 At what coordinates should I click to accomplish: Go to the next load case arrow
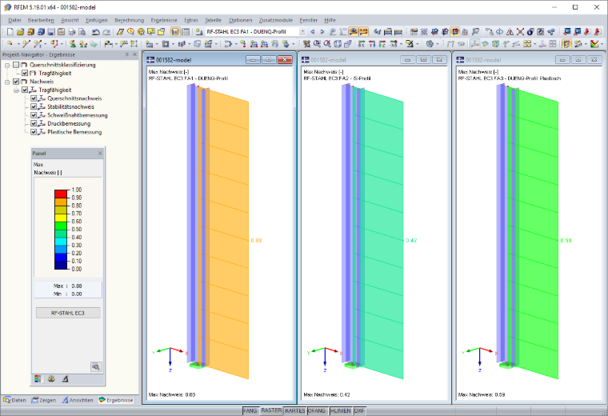pos(322,32)
